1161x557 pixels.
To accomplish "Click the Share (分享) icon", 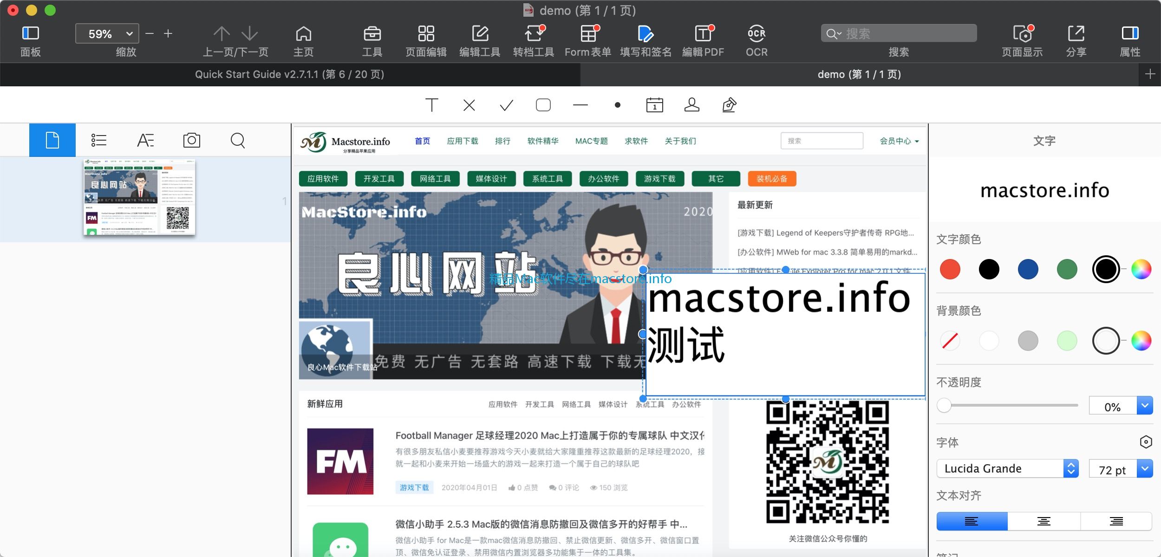I will coord(1076,33).
